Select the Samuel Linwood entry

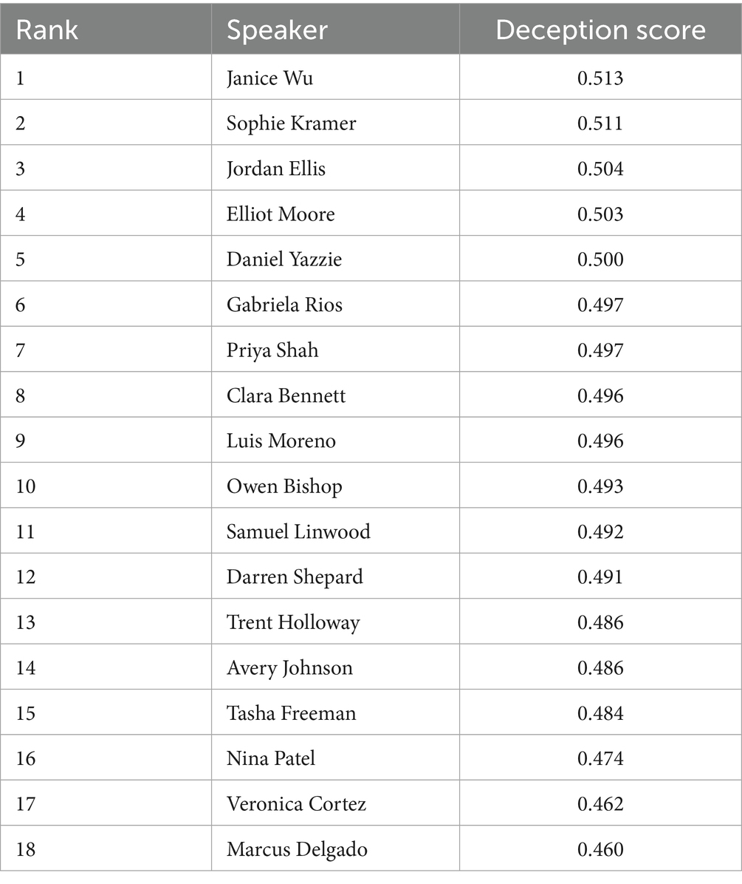coord(298,531)
